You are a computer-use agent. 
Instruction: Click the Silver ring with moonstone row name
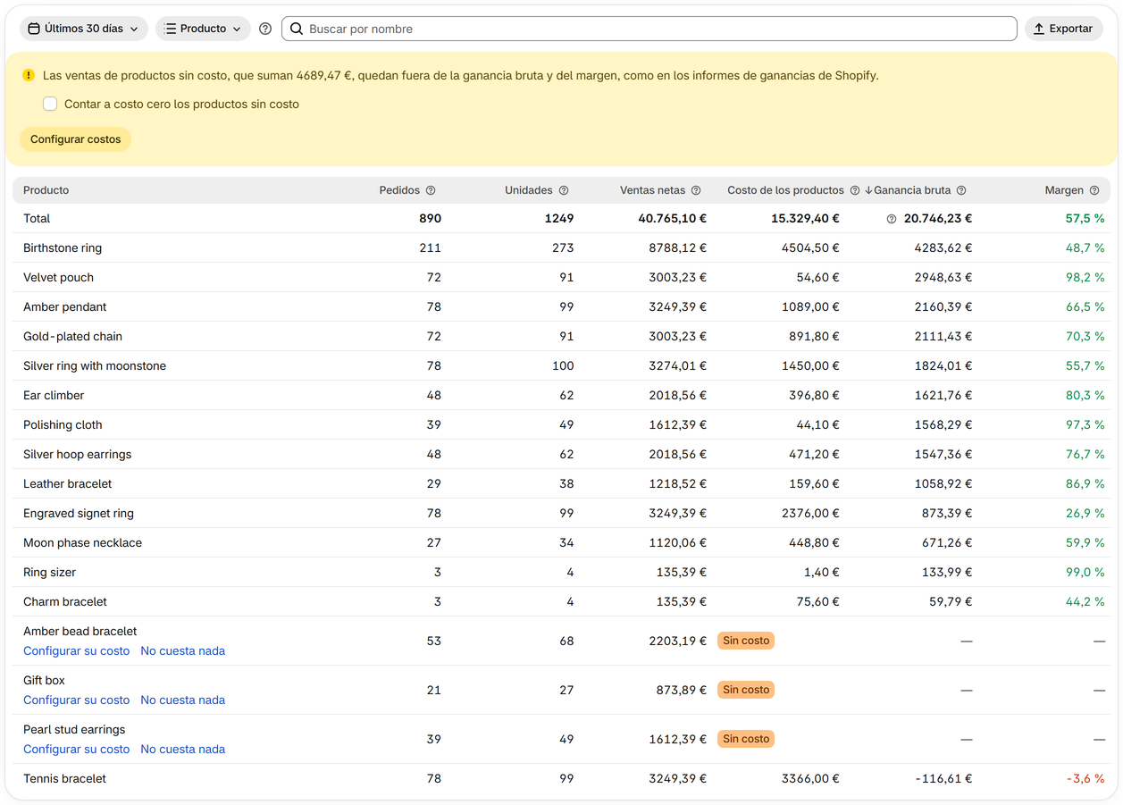pos(95,366)
